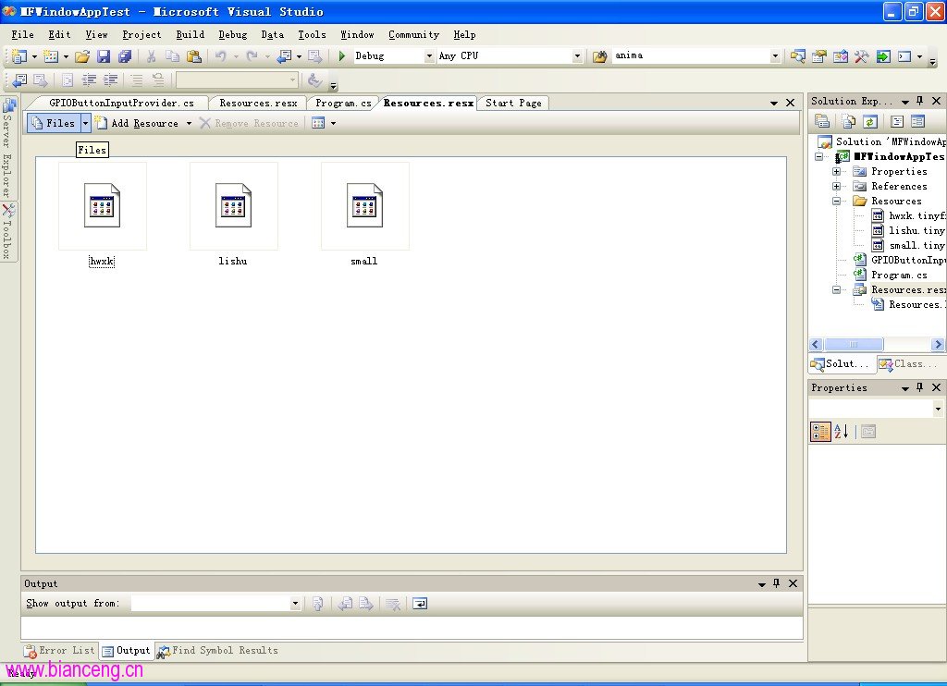
Task: Click the New Project toolbar icon
Action: point(19,56)
